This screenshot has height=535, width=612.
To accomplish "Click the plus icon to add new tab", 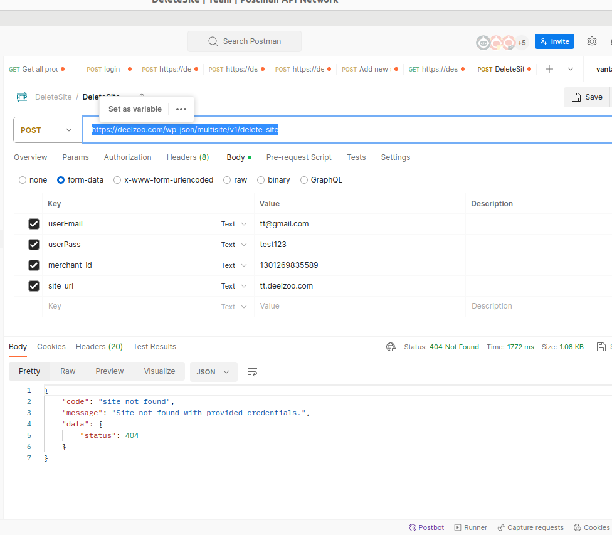I will (x=549, y=69).
